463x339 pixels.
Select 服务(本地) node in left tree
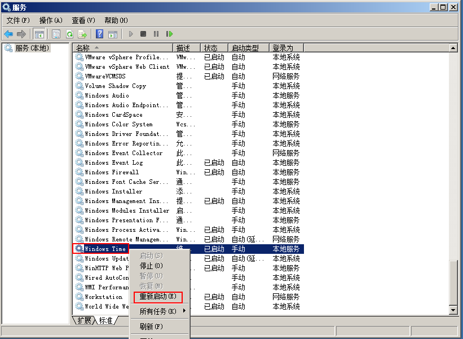(32, 48)
